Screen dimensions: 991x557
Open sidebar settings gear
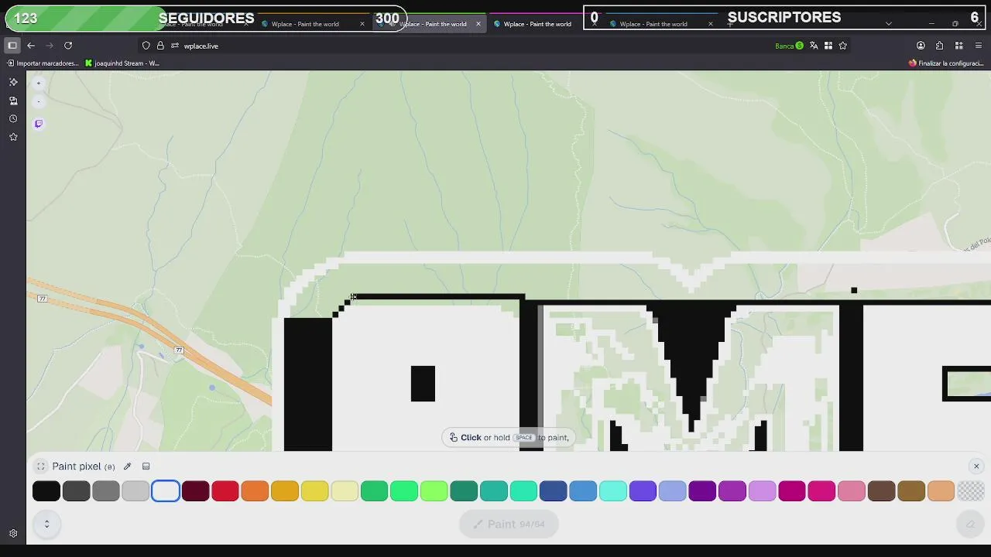pos(13,533)
